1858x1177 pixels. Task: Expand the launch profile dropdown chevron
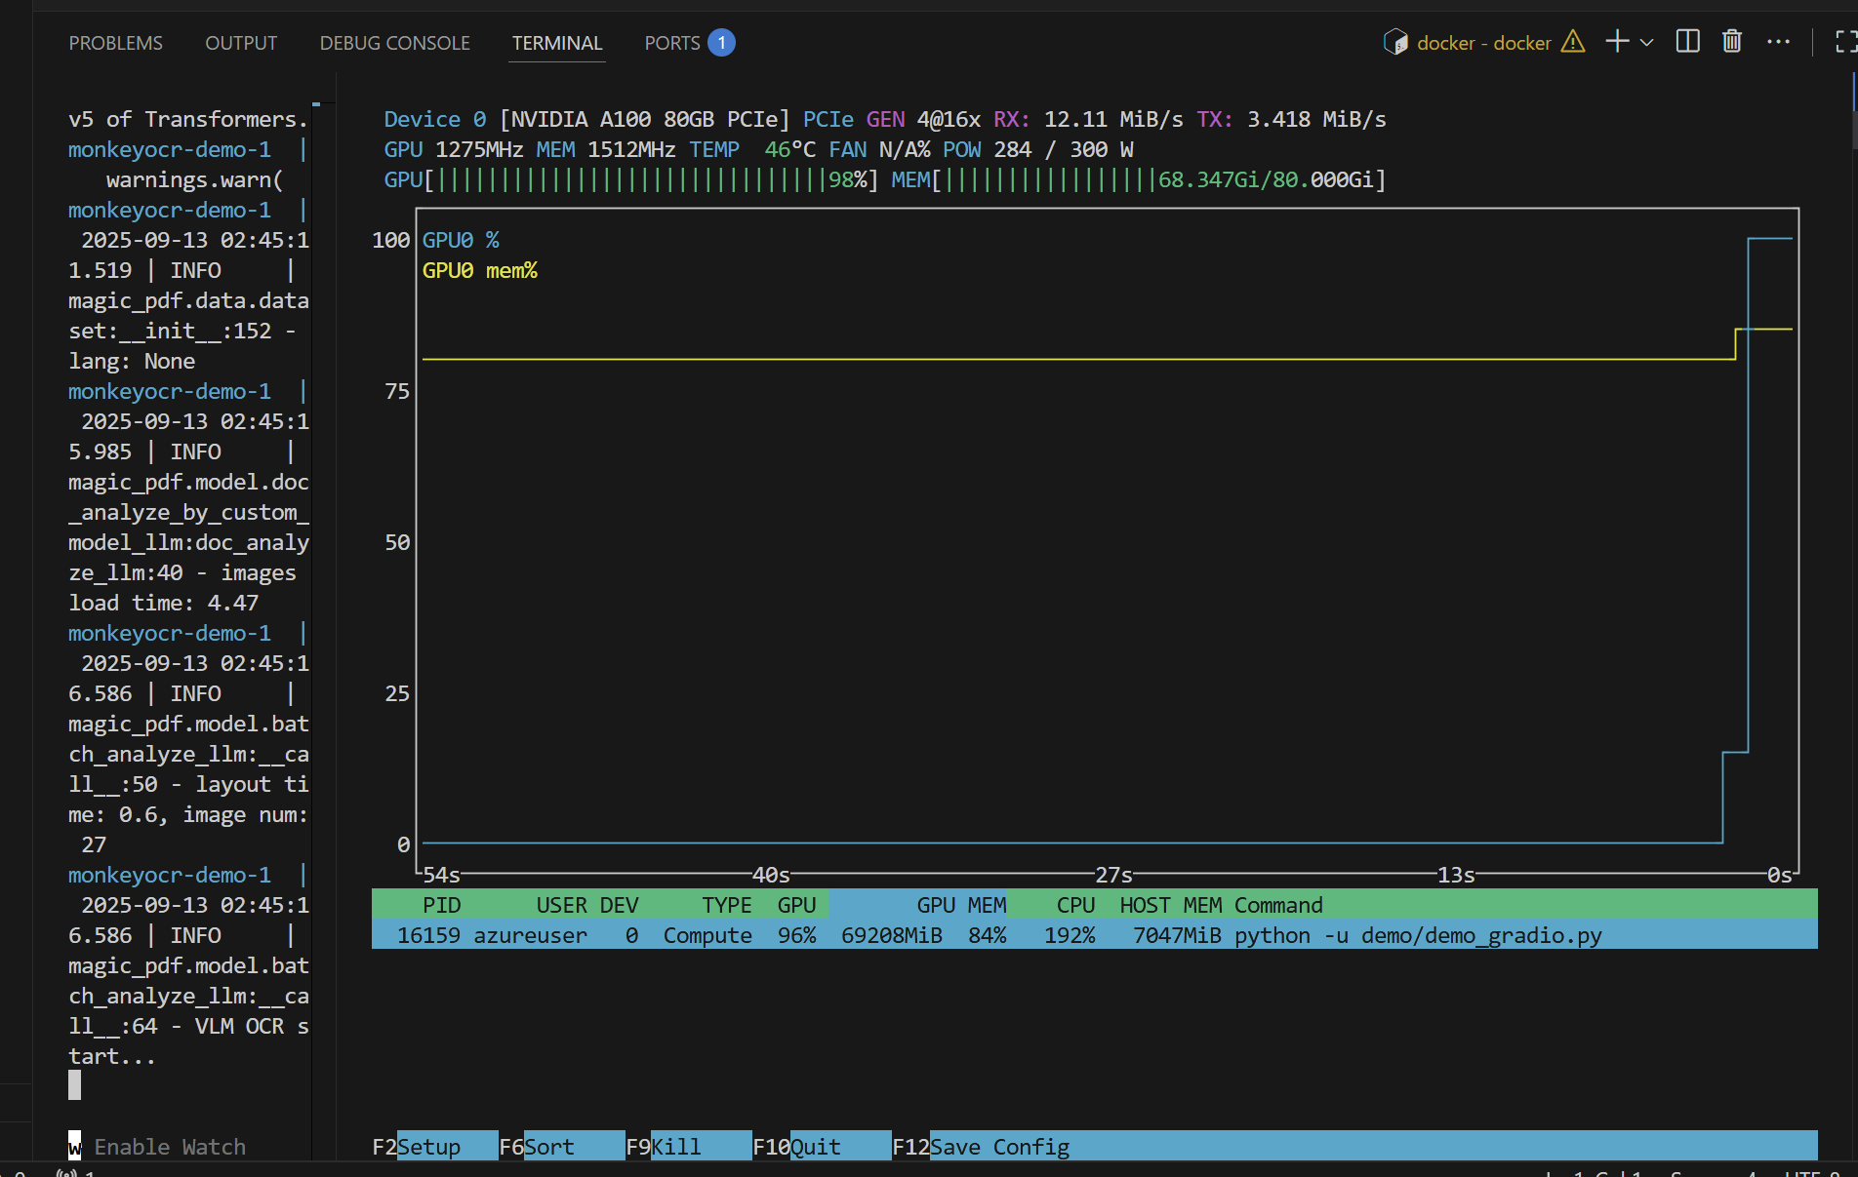click(1647, 43)
